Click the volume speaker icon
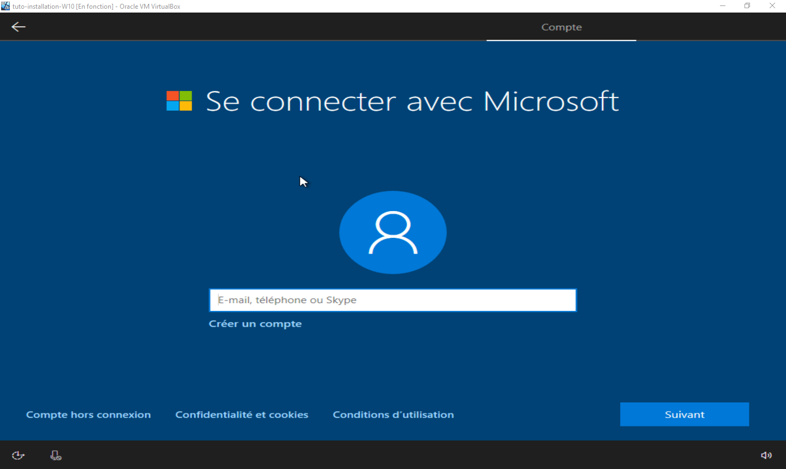 pyautogui.click(x=766, y=455)
